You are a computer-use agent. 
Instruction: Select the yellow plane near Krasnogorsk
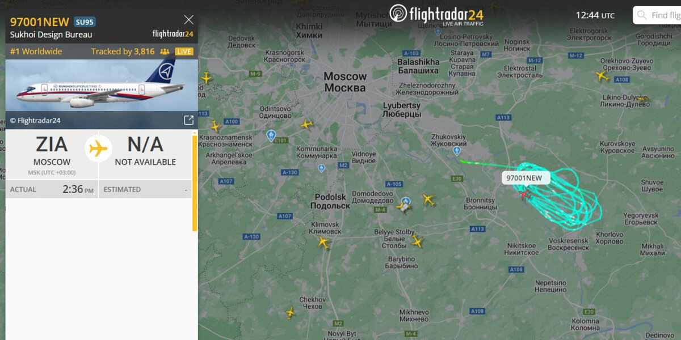click(x=206, y=78)
